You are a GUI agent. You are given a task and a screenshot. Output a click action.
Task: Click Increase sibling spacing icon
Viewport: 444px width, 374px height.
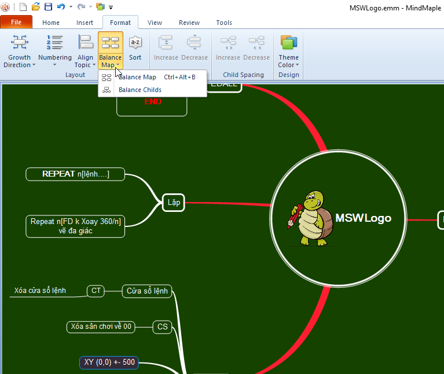coord(166,42)
